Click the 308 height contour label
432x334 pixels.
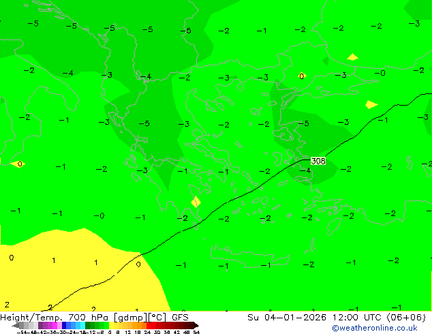tap(318, 161)
